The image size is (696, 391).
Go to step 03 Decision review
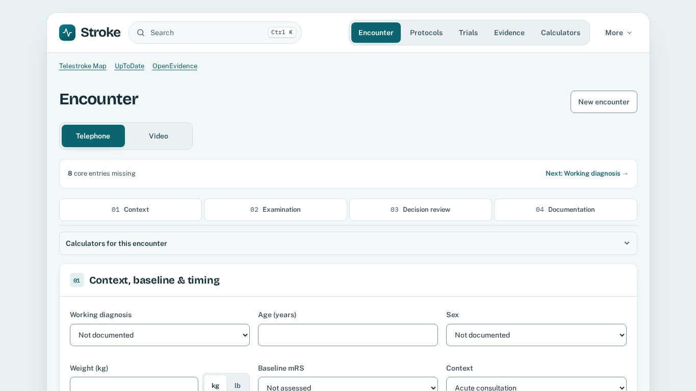[x=421, y=210]
